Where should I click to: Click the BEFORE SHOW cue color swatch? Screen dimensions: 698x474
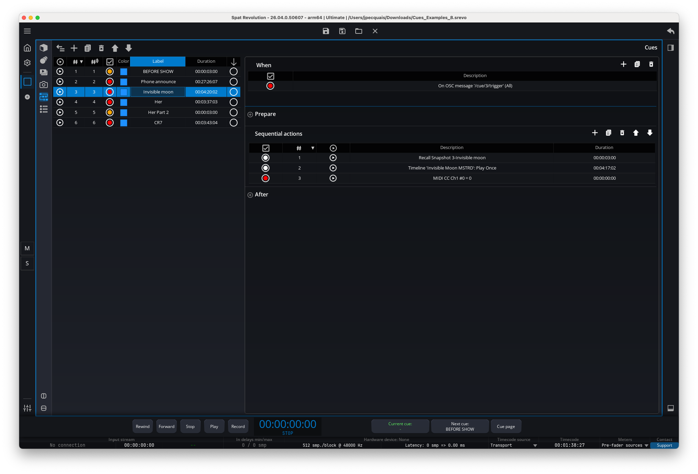point(124,72)
